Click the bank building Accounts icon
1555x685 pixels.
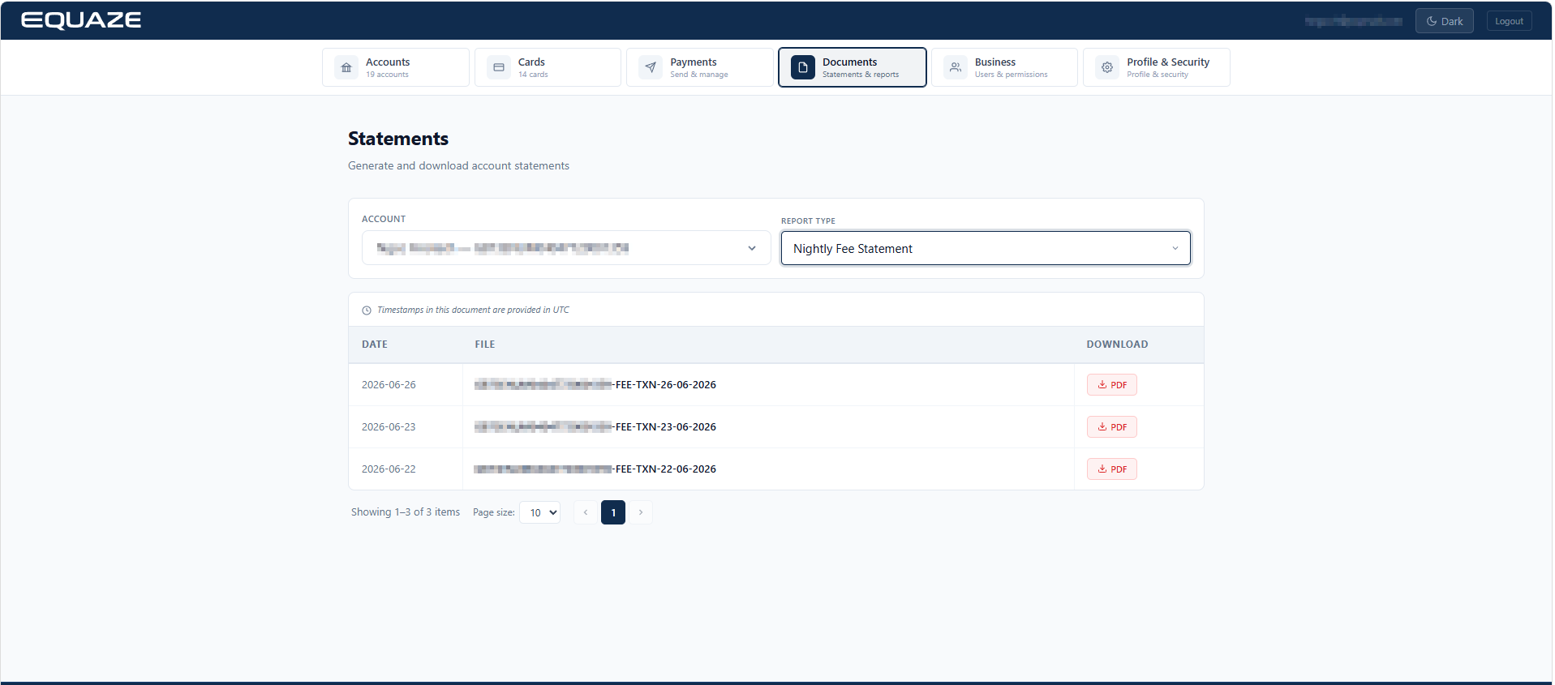coord(346,67)
